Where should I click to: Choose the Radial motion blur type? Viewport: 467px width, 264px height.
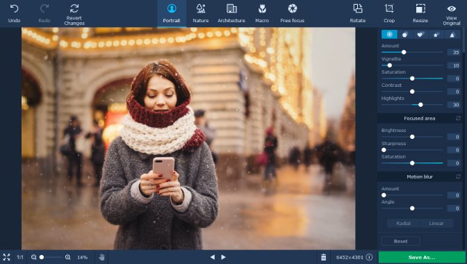coord(403,223)
